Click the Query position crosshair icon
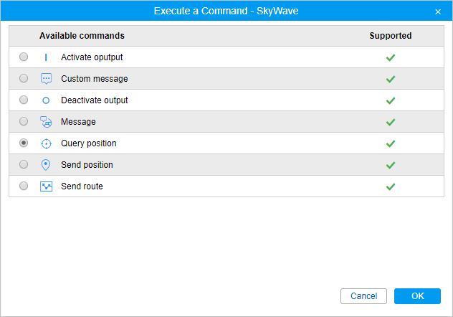This screenshot has width=453, height=317. pyautogui.click(x=46, y=143)
